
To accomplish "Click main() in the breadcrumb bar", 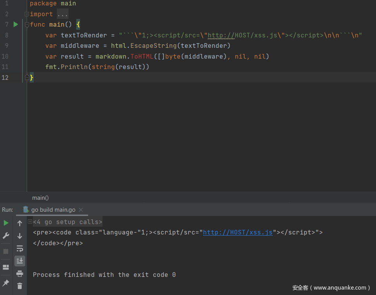I will pyautogui.click(x=40, y=198).
